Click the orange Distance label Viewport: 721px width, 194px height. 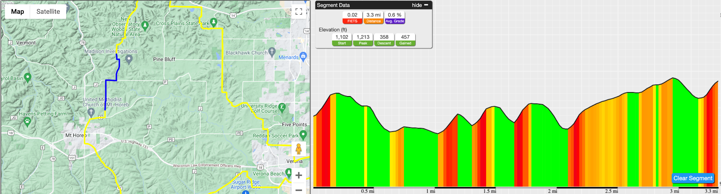coord(374,21)
